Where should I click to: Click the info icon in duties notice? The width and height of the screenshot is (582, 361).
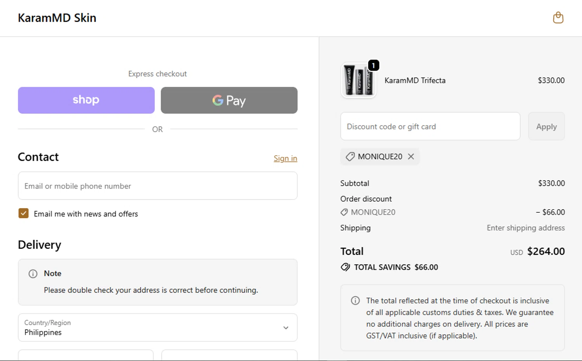coord(355,300)
